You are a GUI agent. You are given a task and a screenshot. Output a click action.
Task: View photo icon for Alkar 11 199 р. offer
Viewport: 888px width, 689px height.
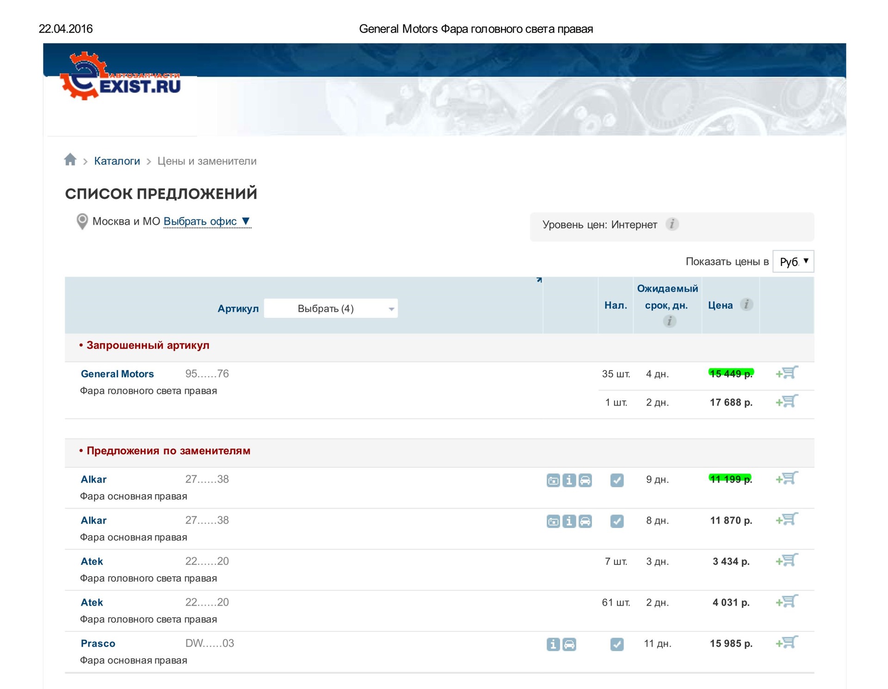click(x=553, y=480)
